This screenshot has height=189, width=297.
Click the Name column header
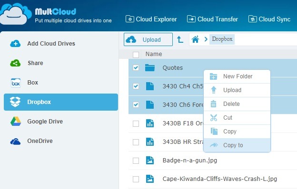(154, 54)
